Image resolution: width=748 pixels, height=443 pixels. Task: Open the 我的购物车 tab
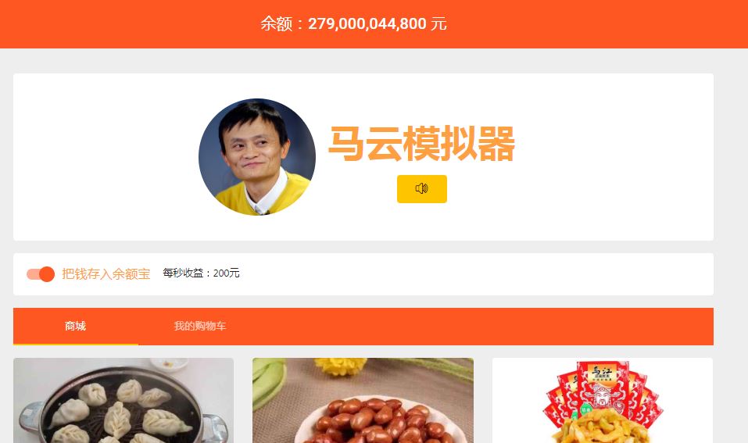200,326
